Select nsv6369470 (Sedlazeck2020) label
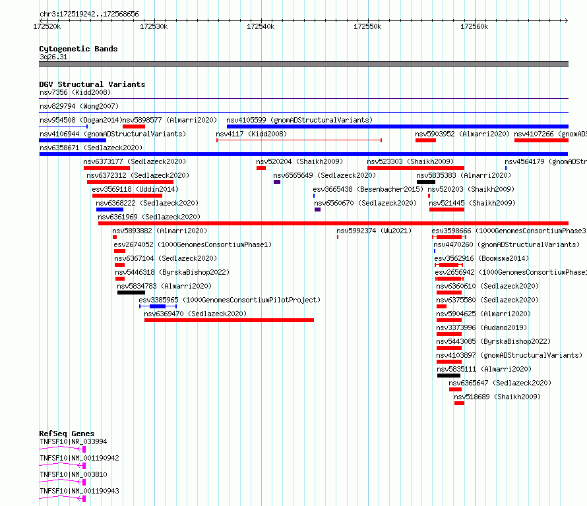This screenshot has height=506, width=587. point(195,314)
